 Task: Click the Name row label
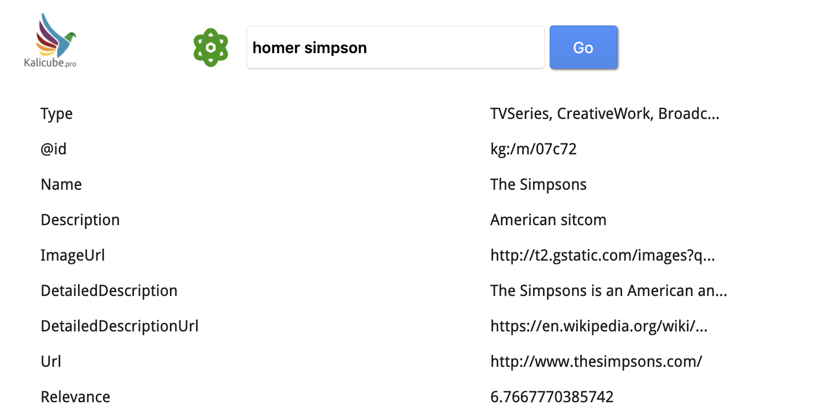click(61, 184)
